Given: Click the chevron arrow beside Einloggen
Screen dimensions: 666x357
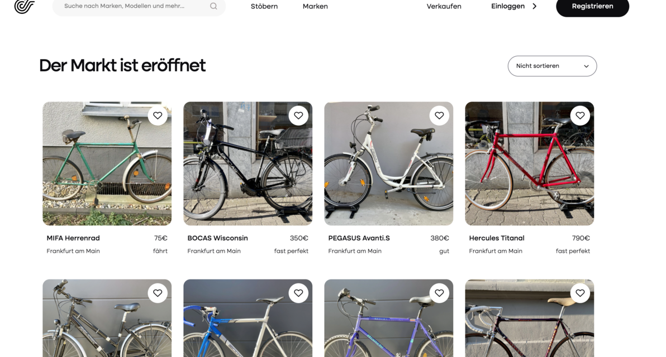Looking at the screenshot, I should [x=535, y=7].
